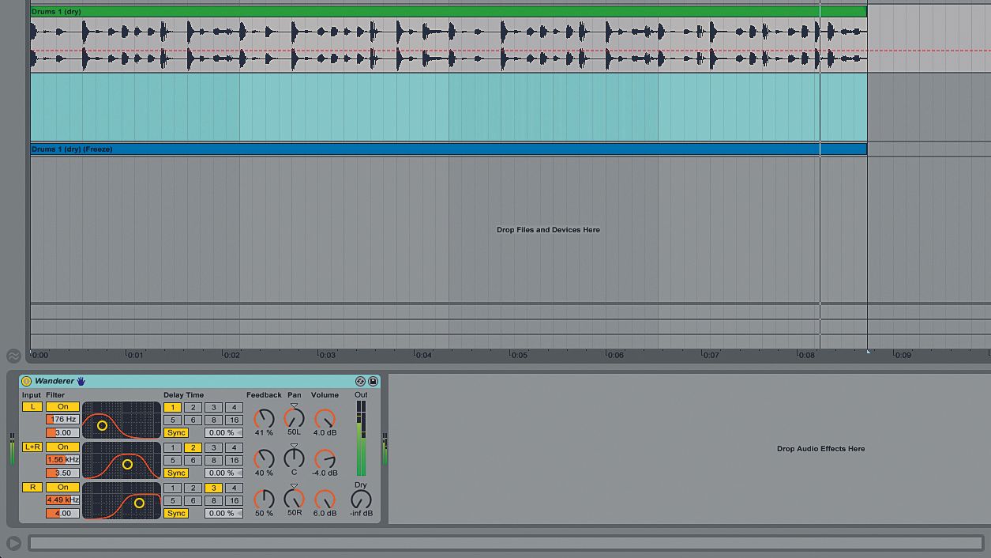Toggle the Wanderer device activator

26,381
